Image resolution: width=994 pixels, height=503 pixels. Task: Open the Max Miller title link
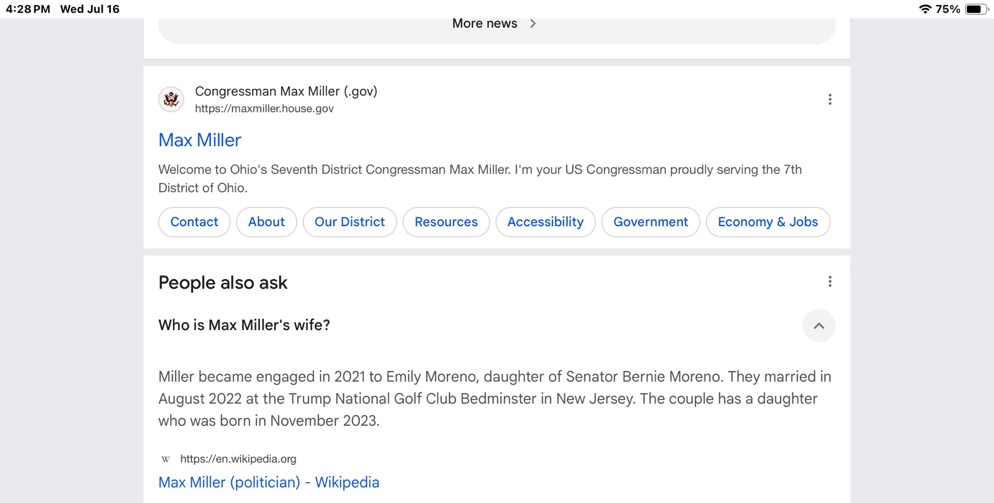click(200, 140)
